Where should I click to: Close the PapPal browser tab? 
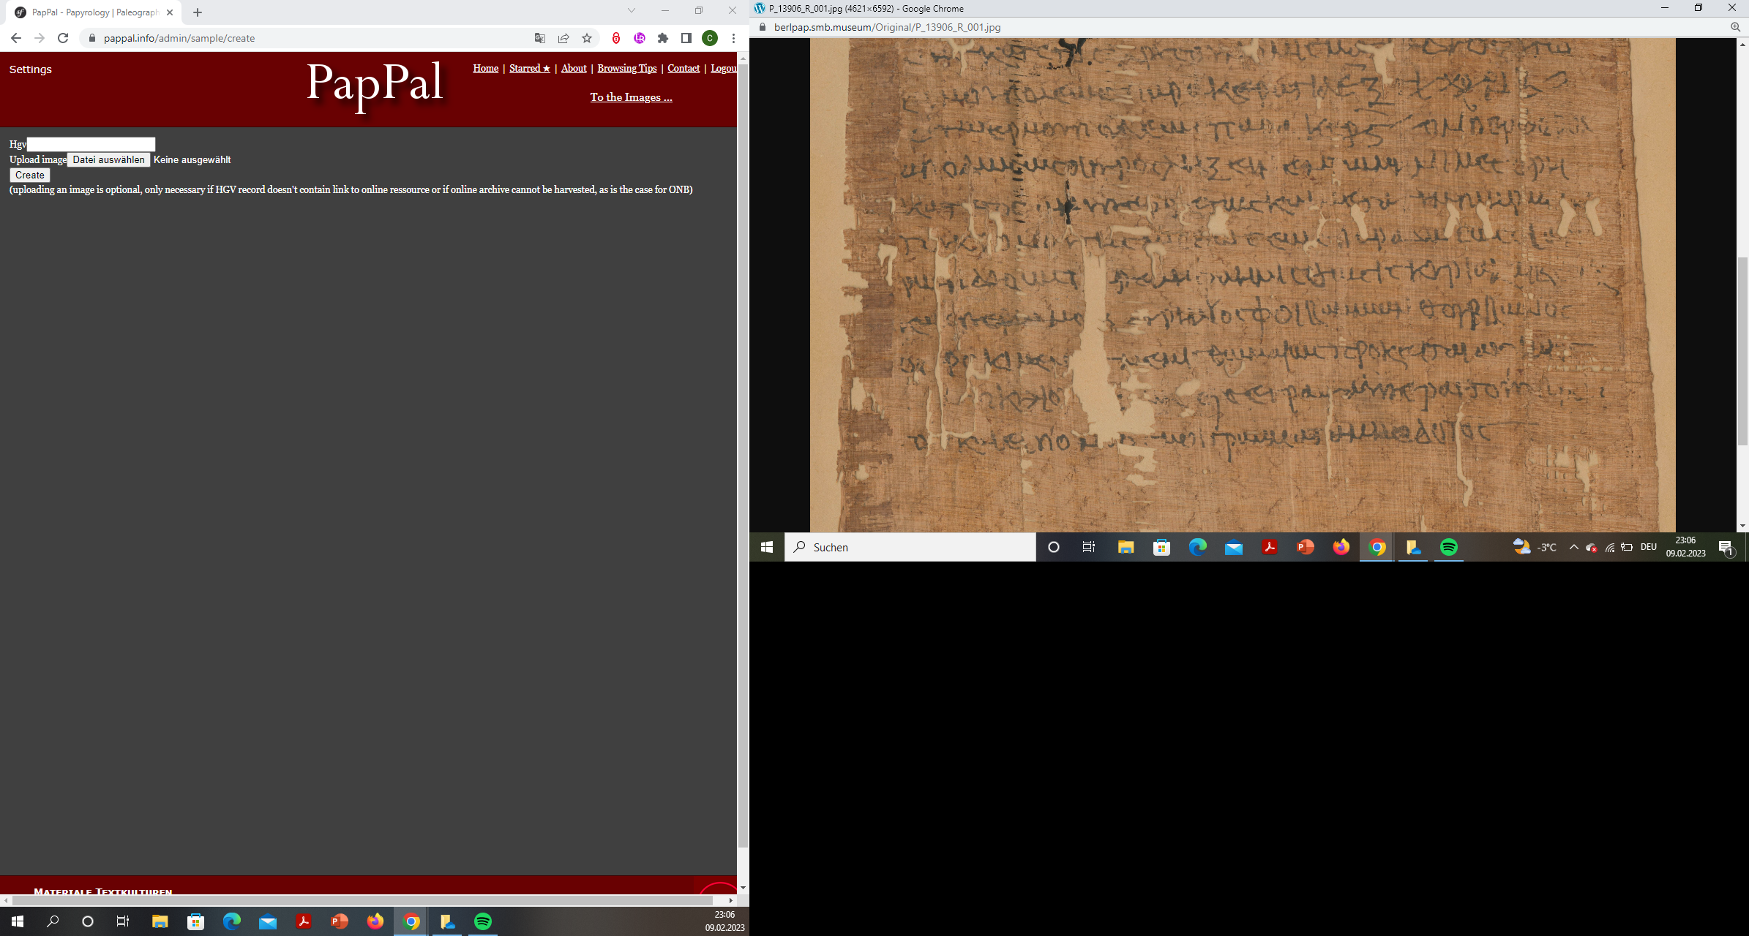pyautogui.click(x=170, y=12)
